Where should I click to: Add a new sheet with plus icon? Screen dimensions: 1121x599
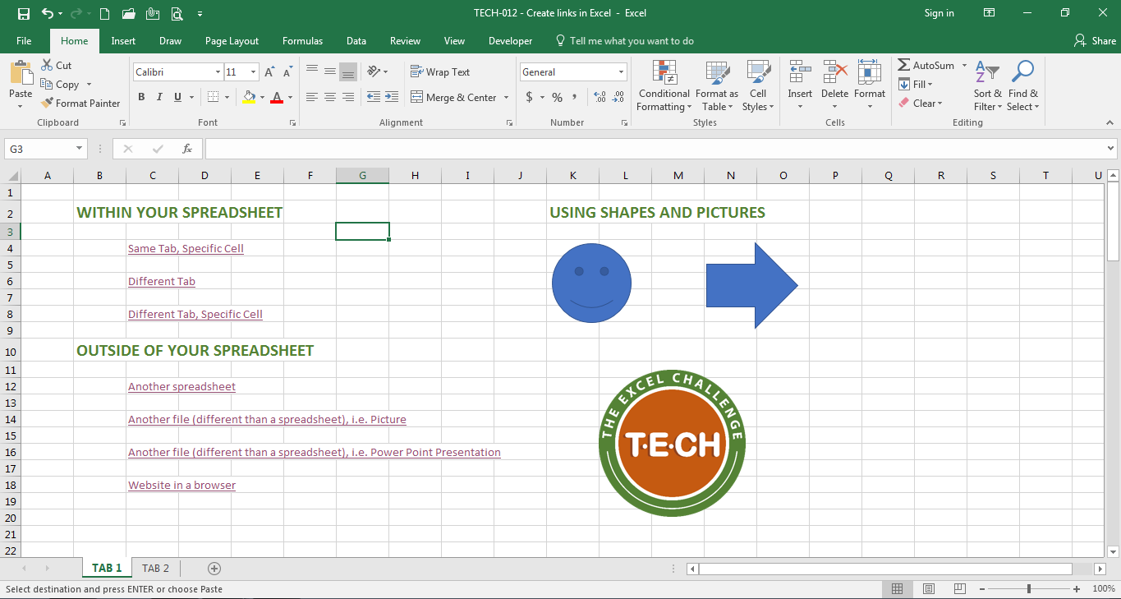click(214, 569)
